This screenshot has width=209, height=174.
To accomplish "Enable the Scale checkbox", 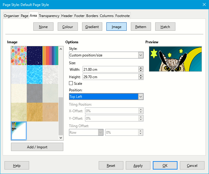I will [x=71, y=84].
